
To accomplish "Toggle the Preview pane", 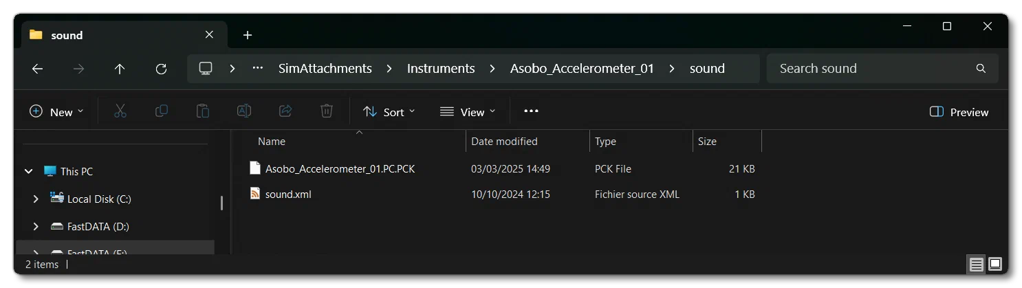I will click(x=959, y=112).
